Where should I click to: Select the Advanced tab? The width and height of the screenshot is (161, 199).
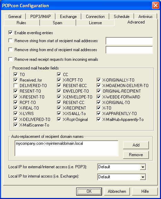136,22
